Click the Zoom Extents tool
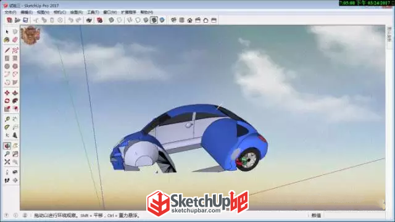The image size is (395, 222). (7, 162)
